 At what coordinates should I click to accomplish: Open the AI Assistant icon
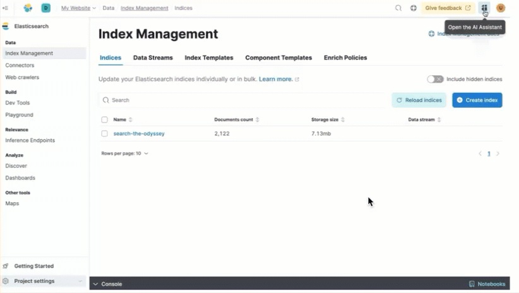tap(484, 8)
